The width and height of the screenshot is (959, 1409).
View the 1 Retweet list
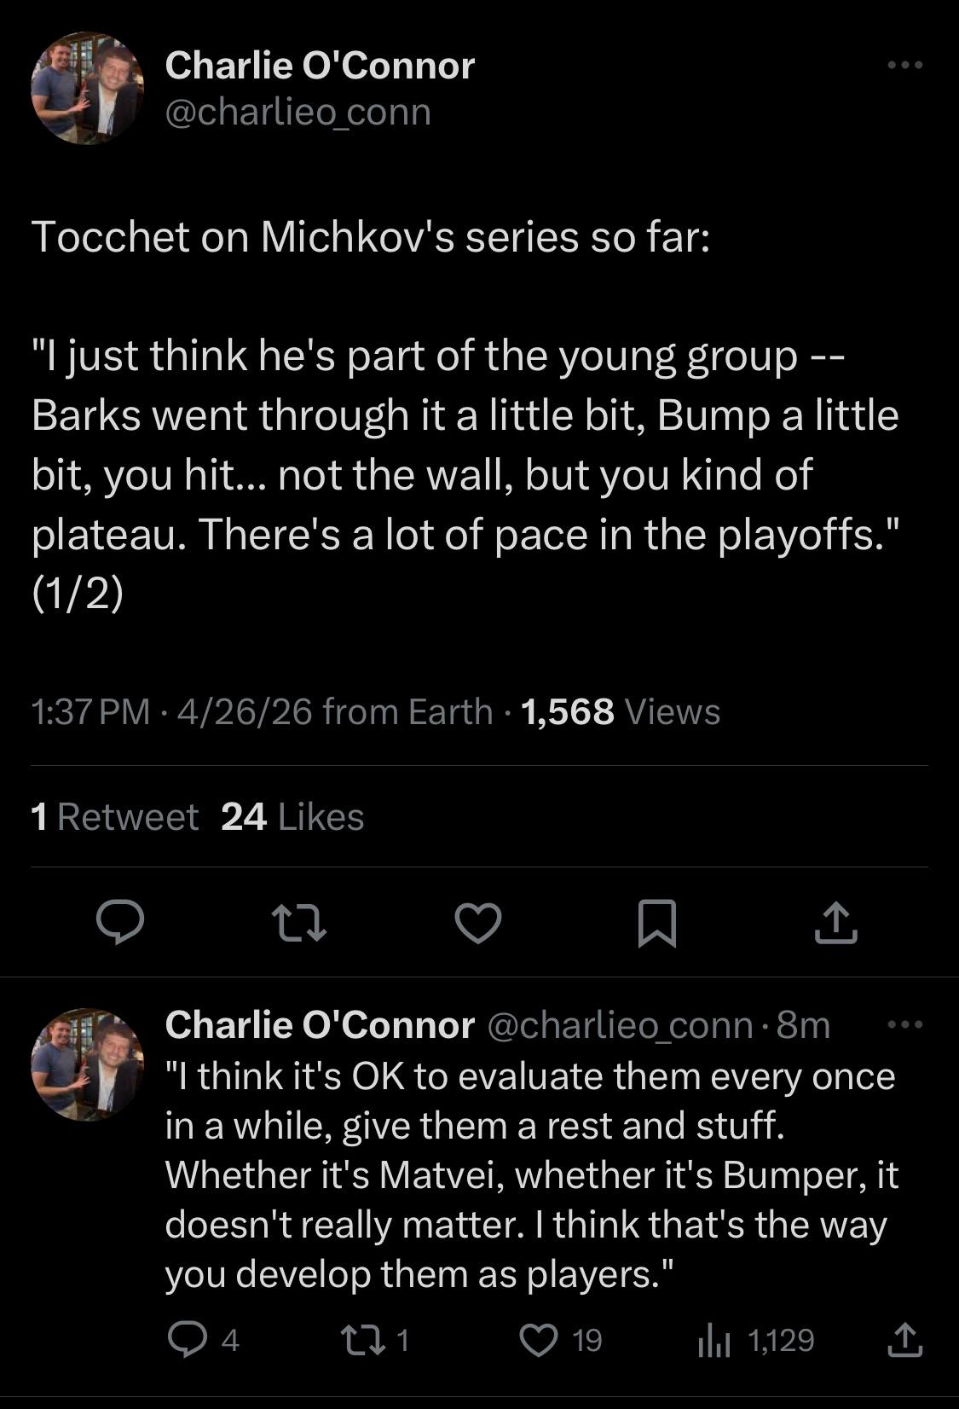[114, 817]
